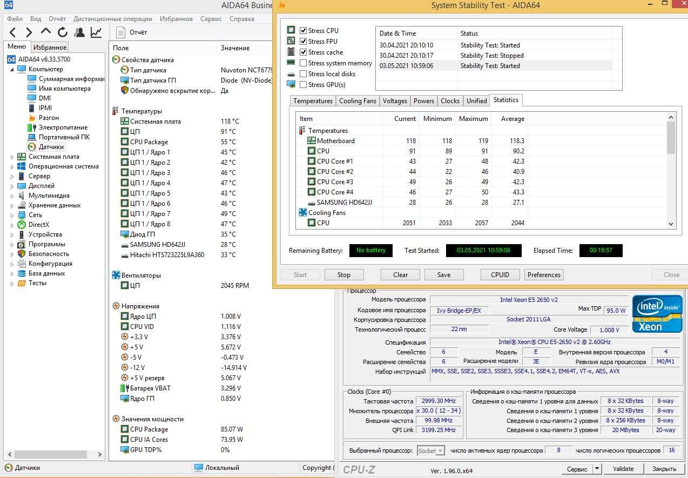Image resolution: width=688 pixels, height=478 pixels.
Task: Open the Сервис dropdown arrow in CPU-Z
Action: pyautogui.click(x=597, y=469)
